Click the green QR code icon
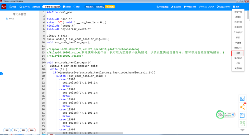The width and height of the screenshot is (250, 135). click(x=242, y=124)
